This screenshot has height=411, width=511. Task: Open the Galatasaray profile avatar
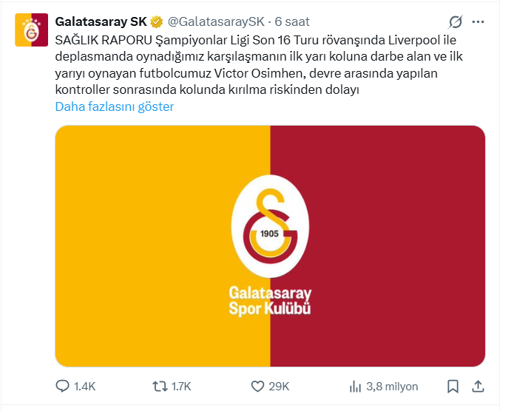pyautogui.click(x=30, y=30)
